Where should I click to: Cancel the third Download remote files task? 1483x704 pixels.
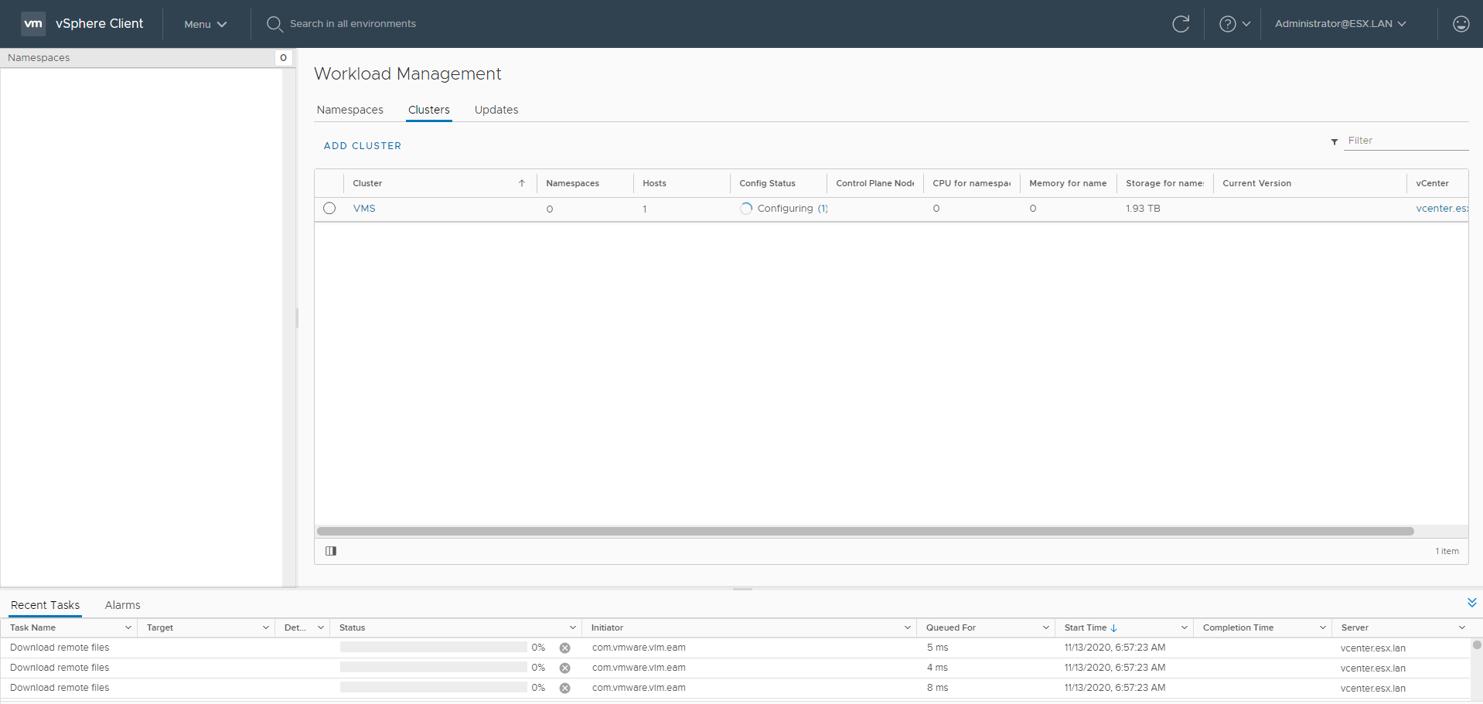(565, 689)
